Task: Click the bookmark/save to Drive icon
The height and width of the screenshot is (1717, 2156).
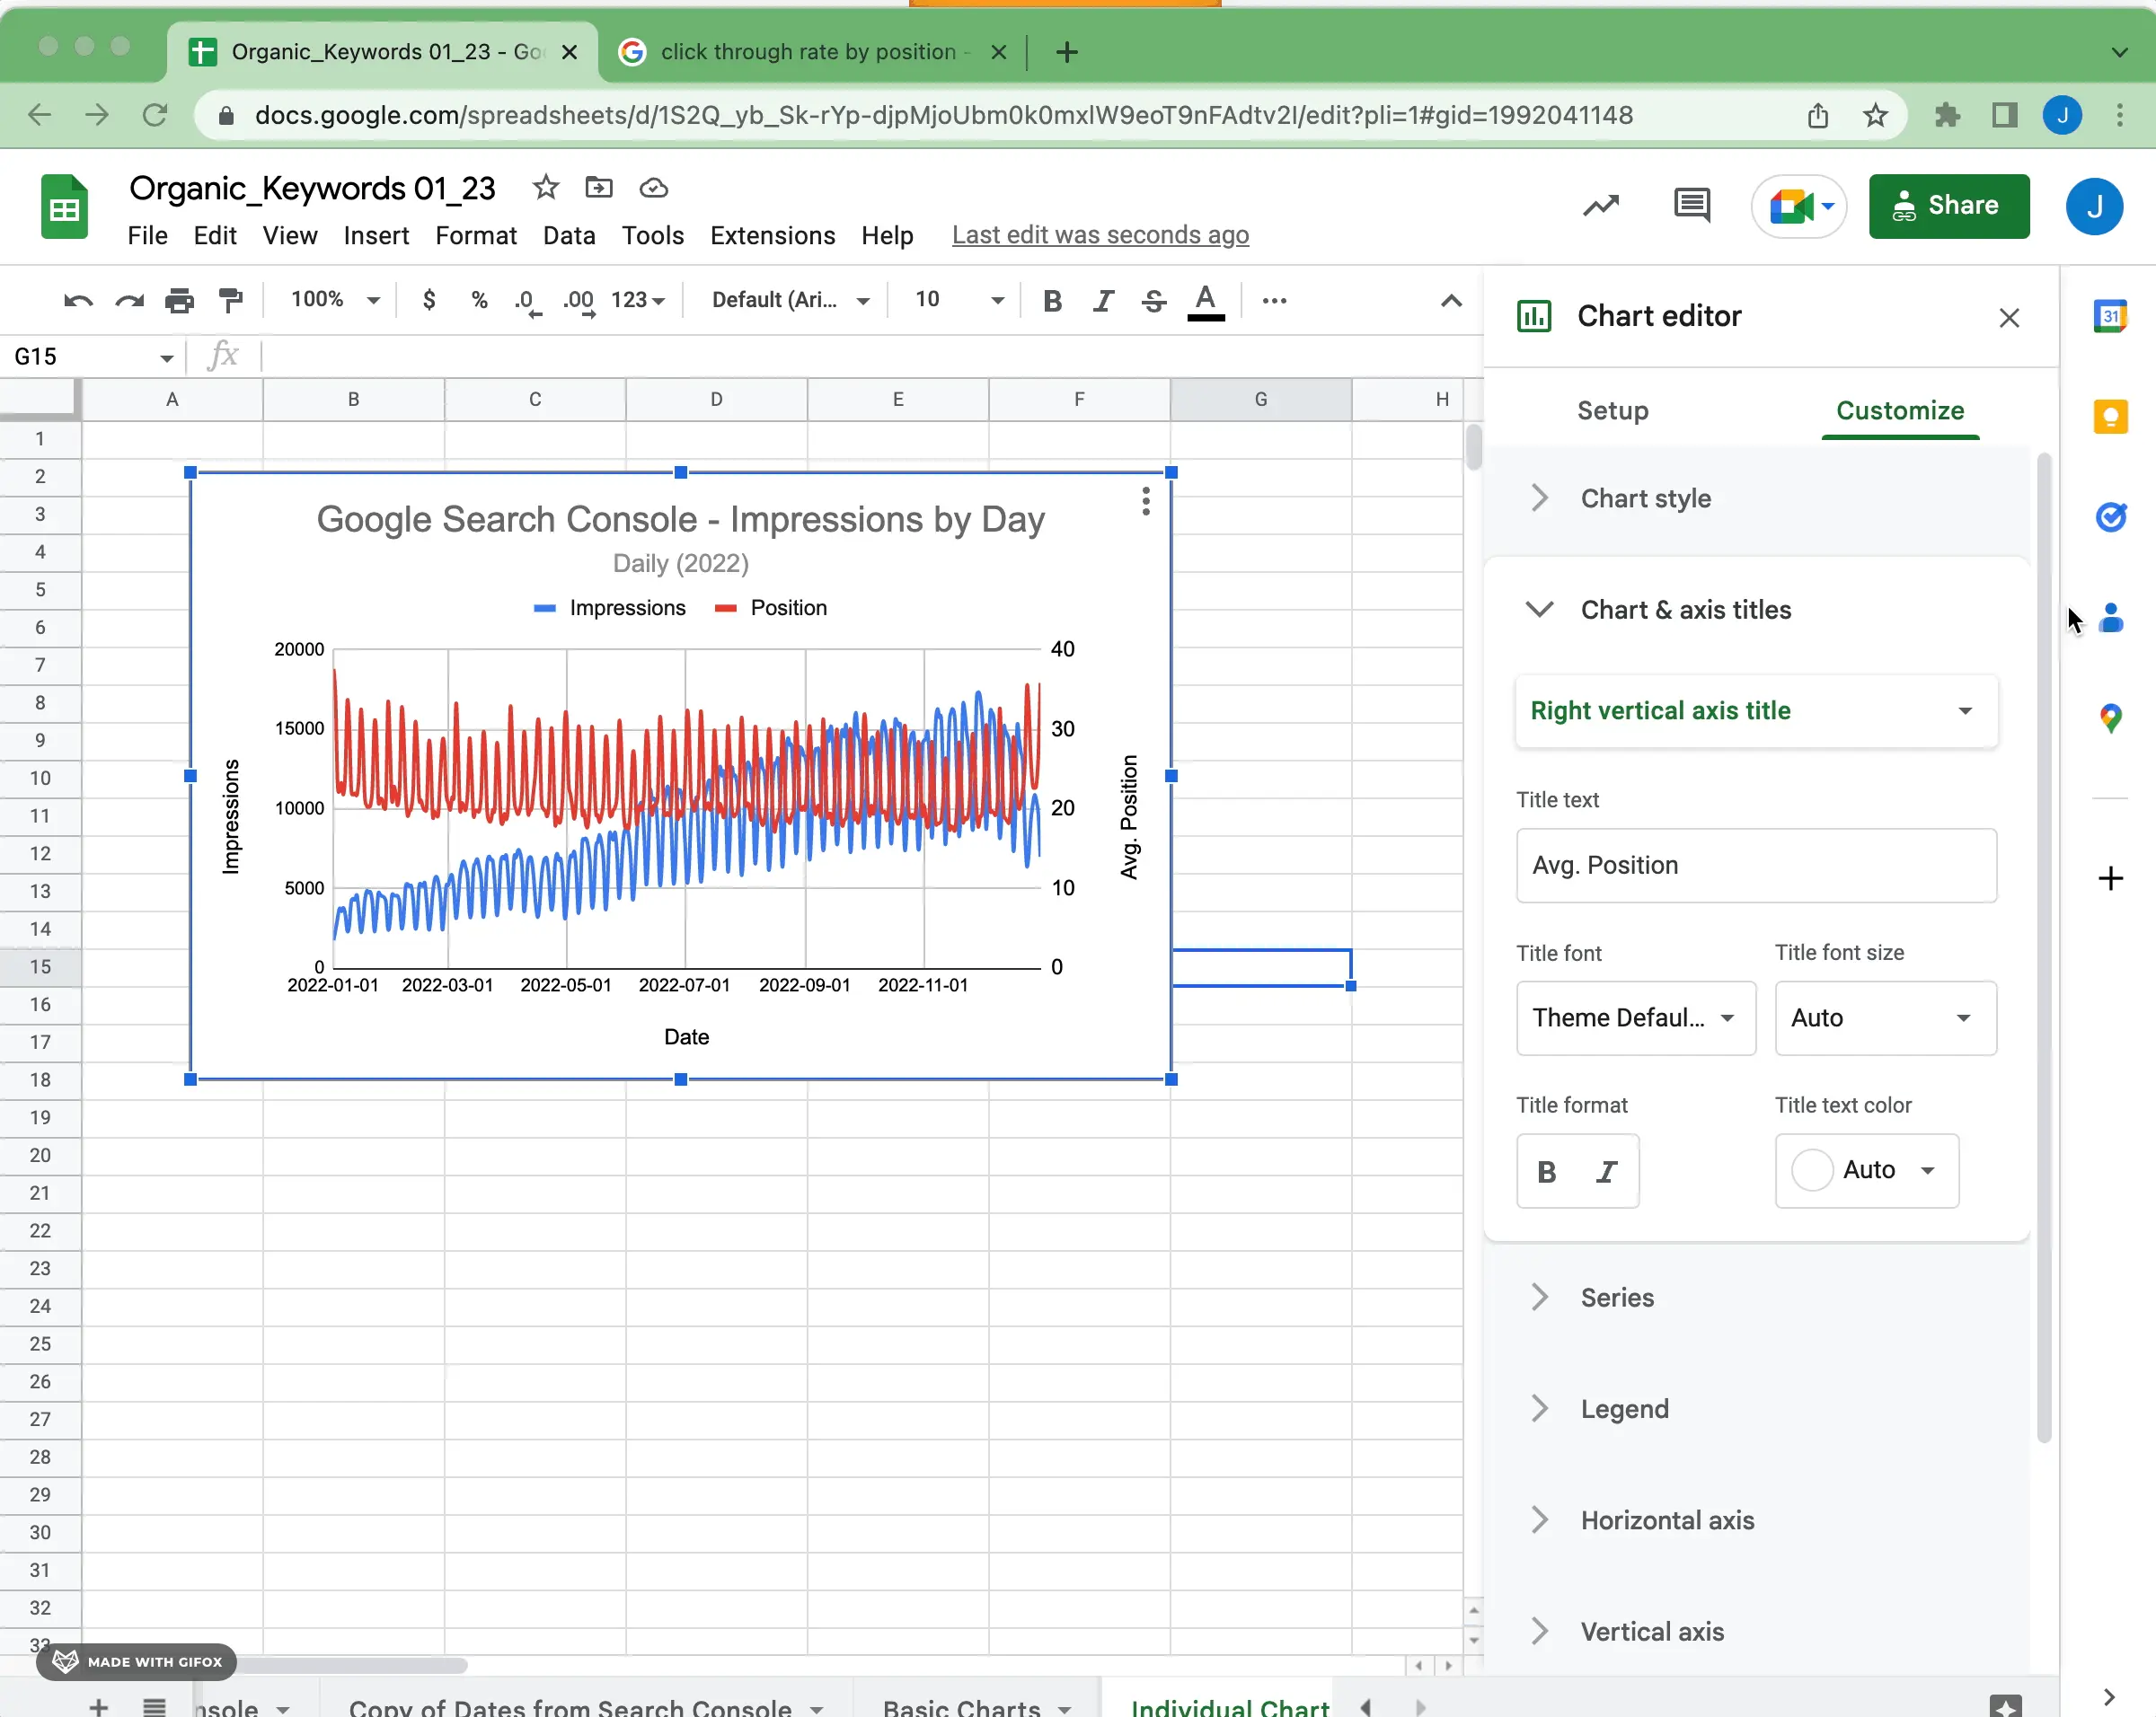Action: point(654,188)
